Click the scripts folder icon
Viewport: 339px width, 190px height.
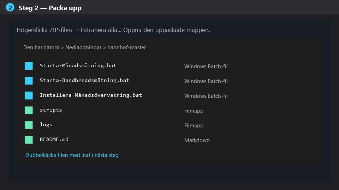point(29,110)
